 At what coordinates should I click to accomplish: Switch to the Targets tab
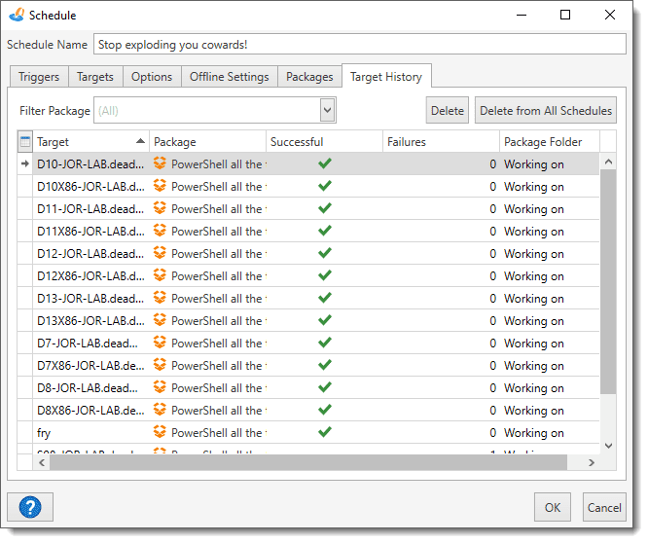point(95,77)
